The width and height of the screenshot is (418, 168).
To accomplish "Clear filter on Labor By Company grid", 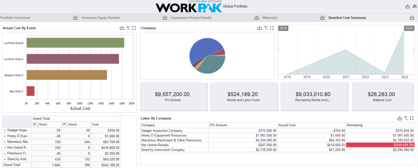I will [405, 118].
